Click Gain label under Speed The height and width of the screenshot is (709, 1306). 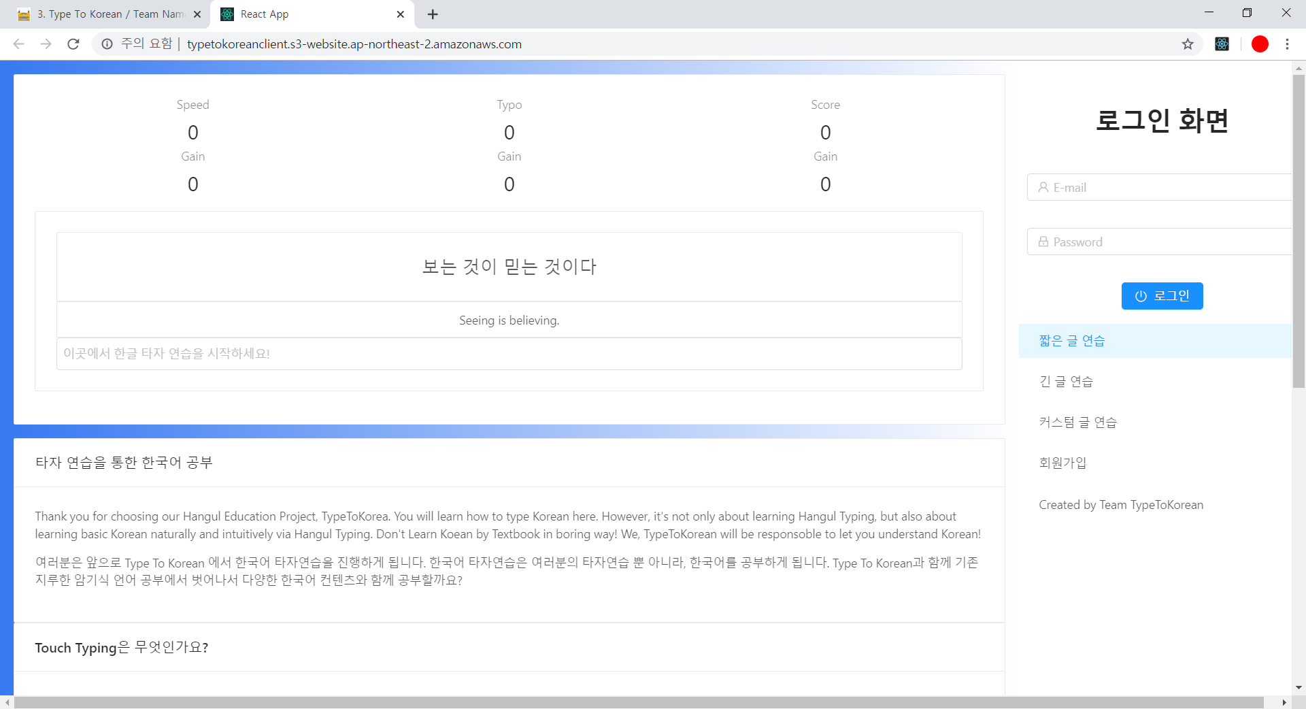pyautogui.click(x=192, y=156)
